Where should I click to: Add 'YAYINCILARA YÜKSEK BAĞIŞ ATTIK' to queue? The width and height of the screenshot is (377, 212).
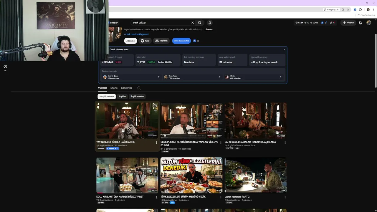tap(155, 111)
